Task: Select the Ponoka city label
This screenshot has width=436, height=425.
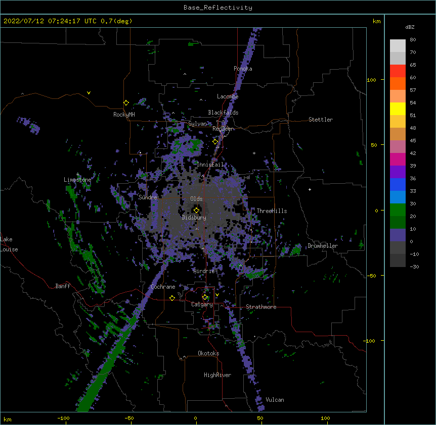Action: [x=243, y=69]
